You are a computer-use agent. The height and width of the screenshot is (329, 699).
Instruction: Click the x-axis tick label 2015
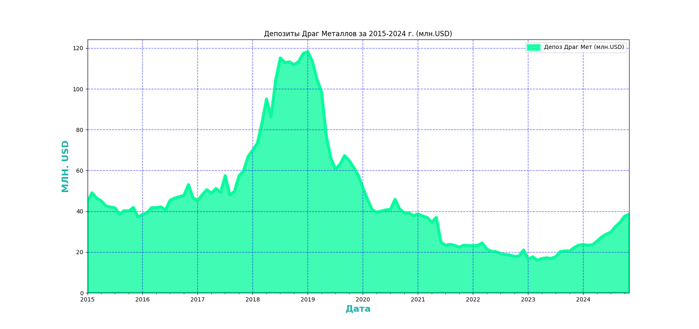[88, 299]
